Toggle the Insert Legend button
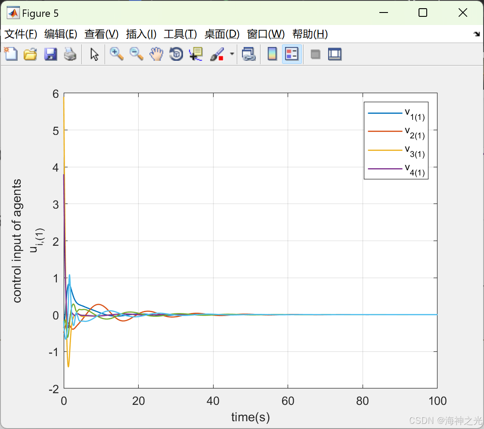 pos(292,54)
